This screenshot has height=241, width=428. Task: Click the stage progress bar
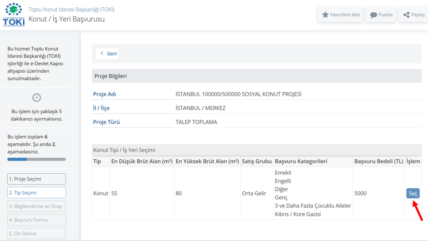coord(37,159)
